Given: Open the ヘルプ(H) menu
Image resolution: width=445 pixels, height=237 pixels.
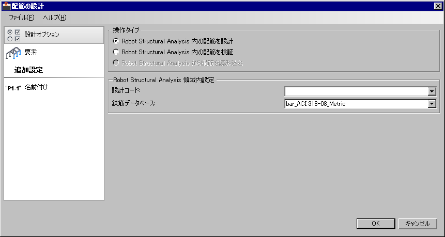Looking at the screenshot, I should 55,18.
